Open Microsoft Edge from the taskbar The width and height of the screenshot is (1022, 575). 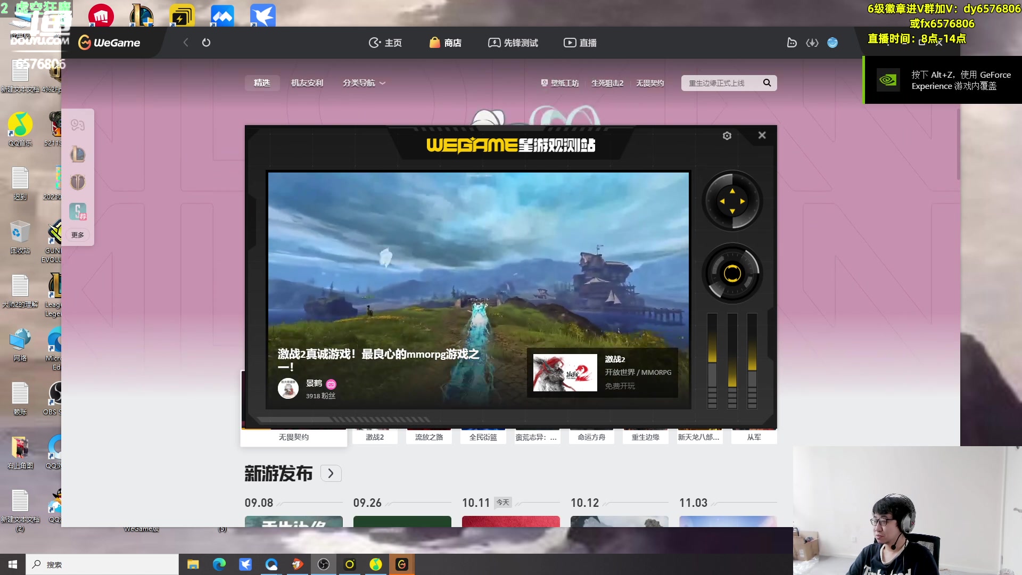point(219,564)
